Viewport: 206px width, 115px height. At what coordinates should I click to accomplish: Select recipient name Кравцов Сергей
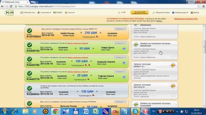click(106, 62)
